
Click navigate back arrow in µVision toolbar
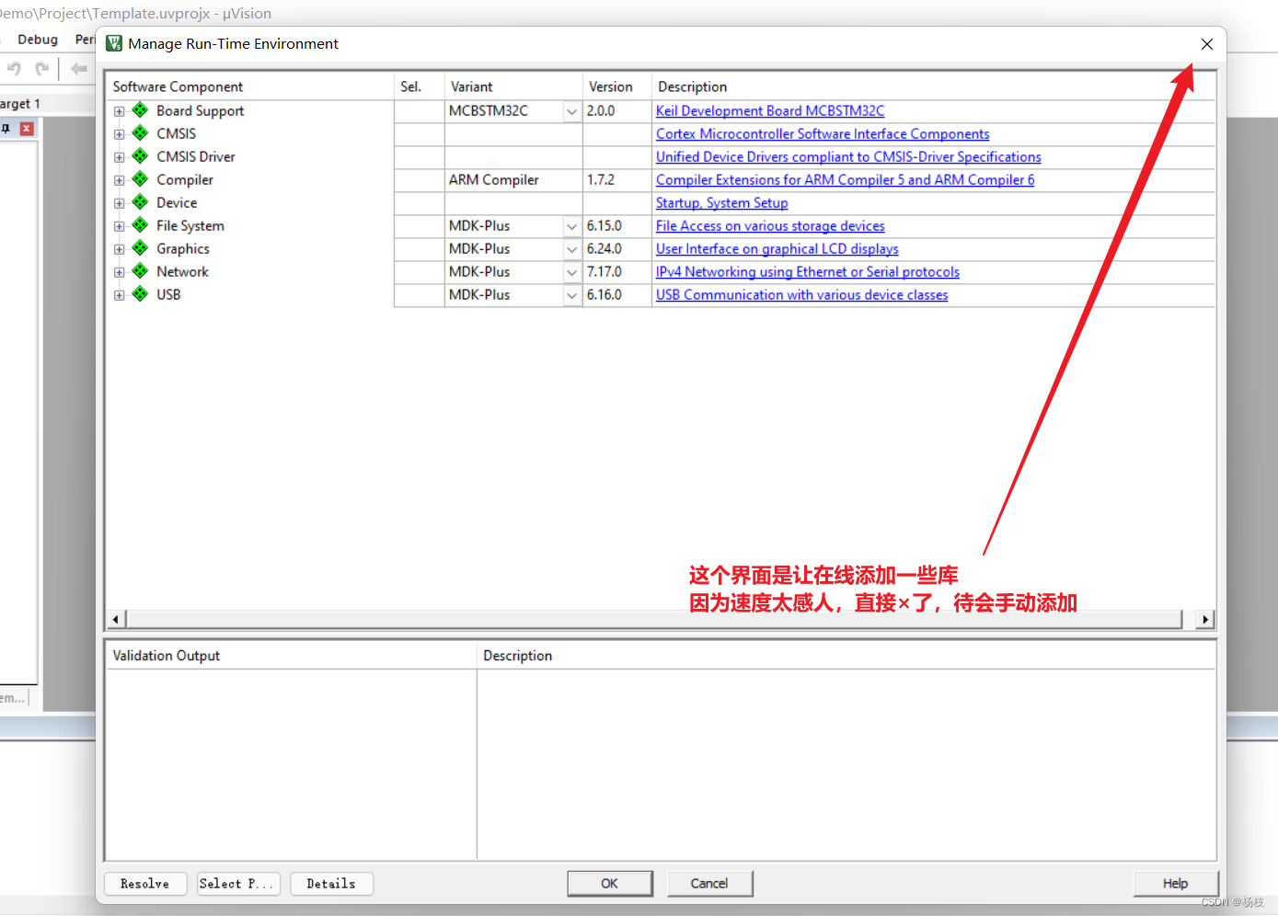[x=79, y=69]
